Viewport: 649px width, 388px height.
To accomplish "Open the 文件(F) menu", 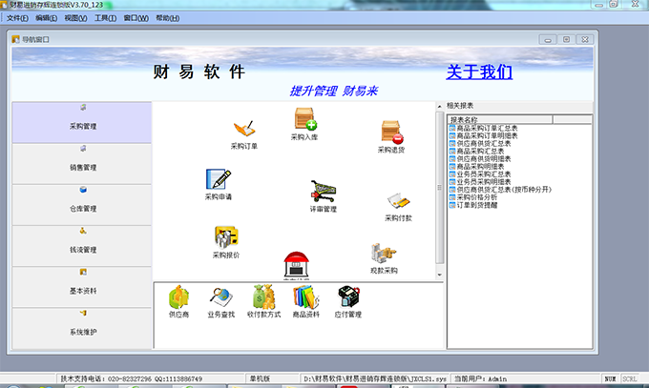I will 17,18.
